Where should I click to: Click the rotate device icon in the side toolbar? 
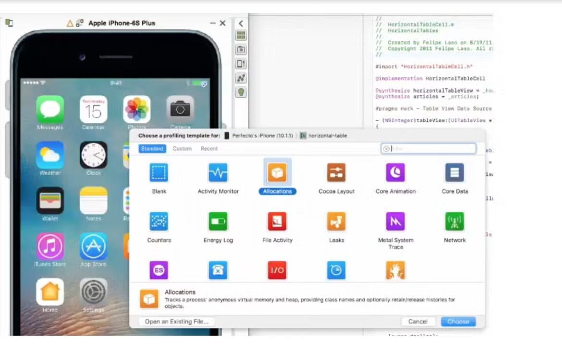coord(241,64)
